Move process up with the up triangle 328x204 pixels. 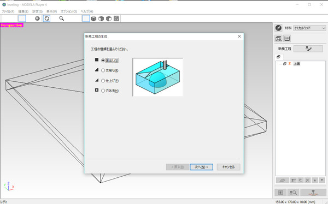click(315, 180)
